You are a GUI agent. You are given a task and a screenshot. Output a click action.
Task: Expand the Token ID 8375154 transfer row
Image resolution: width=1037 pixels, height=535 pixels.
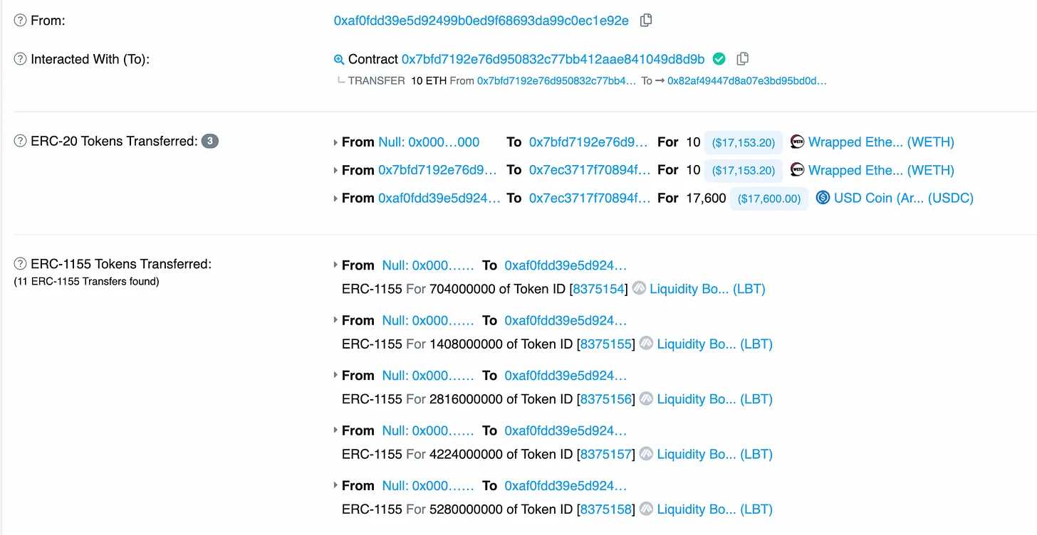(336, 265)
